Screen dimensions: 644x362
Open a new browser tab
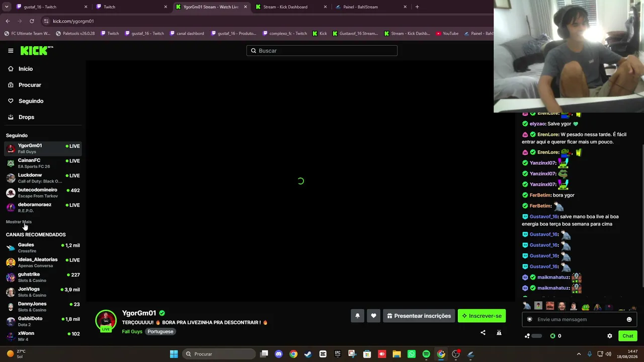417,7
